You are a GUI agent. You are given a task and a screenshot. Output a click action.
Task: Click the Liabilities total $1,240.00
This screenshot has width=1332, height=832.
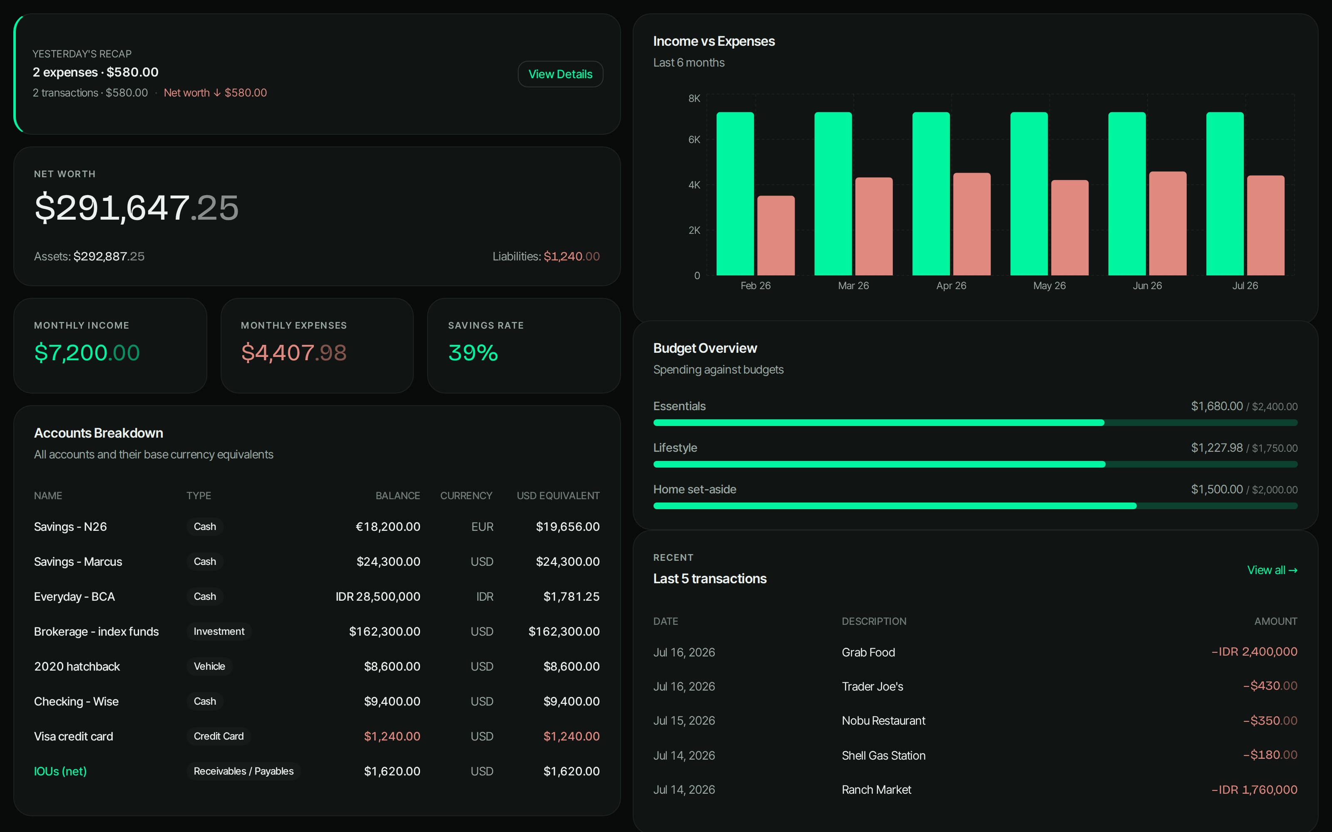[x=572, y=256]
